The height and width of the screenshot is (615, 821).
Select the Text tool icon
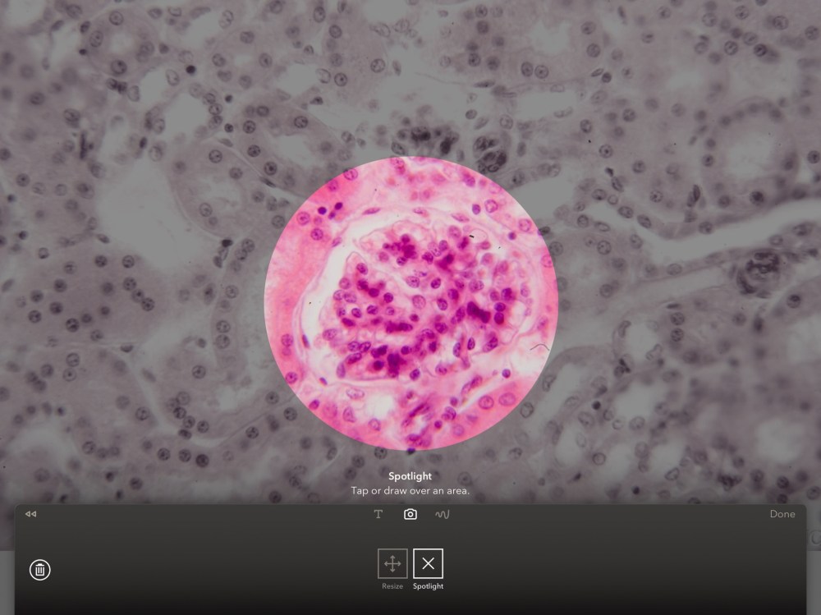[378, 515]
